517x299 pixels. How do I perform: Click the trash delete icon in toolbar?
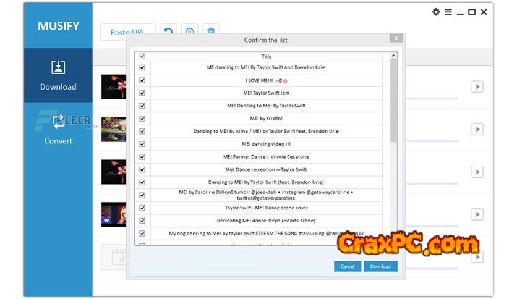[211, 32]
